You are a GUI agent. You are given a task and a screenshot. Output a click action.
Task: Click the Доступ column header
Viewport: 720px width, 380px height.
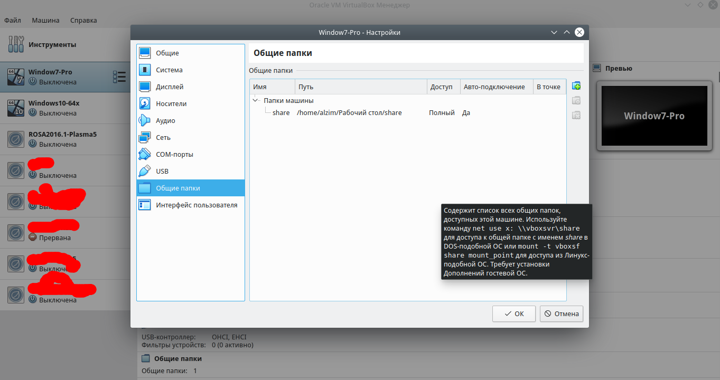pyautogui.click(x=444, y=87)
